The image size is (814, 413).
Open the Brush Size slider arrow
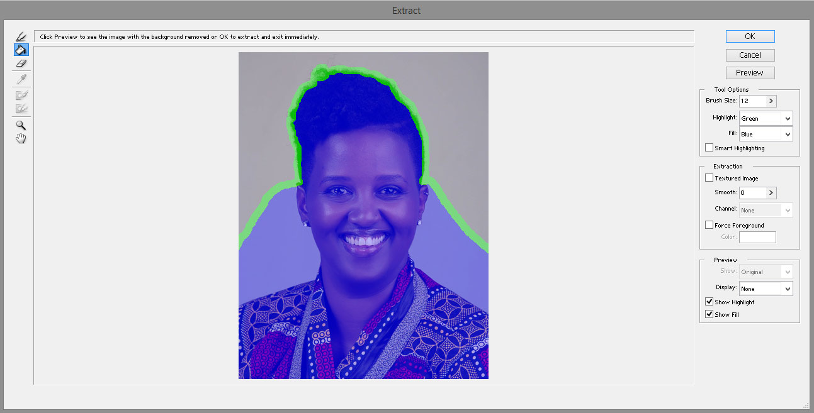tap(772, 101)
